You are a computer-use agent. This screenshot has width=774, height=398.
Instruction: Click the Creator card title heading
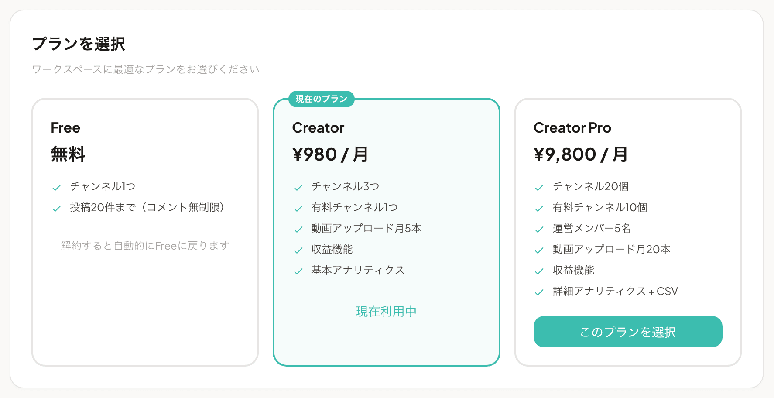click(318, 128)
